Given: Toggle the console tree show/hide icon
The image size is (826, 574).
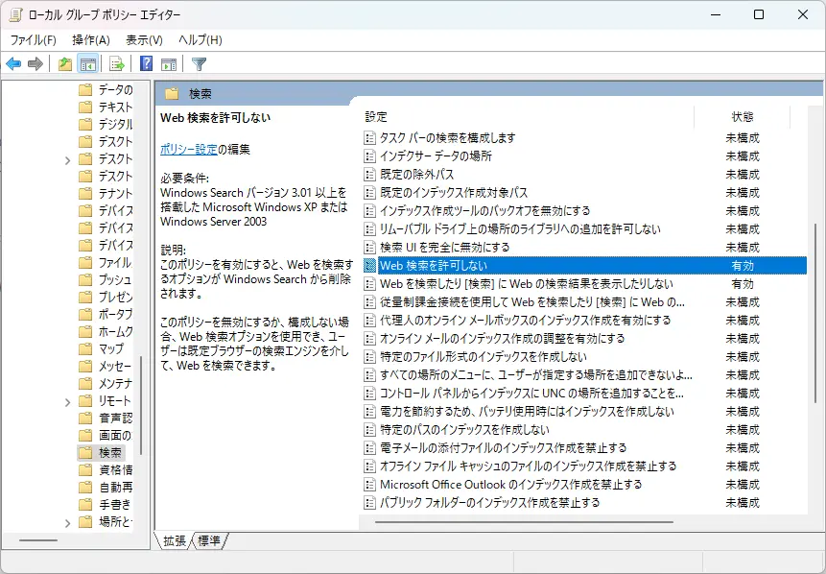Looking at the screenshot, I should [88, 64].
